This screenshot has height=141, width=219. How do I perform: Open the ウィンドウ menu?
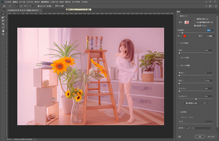[76, 2]
